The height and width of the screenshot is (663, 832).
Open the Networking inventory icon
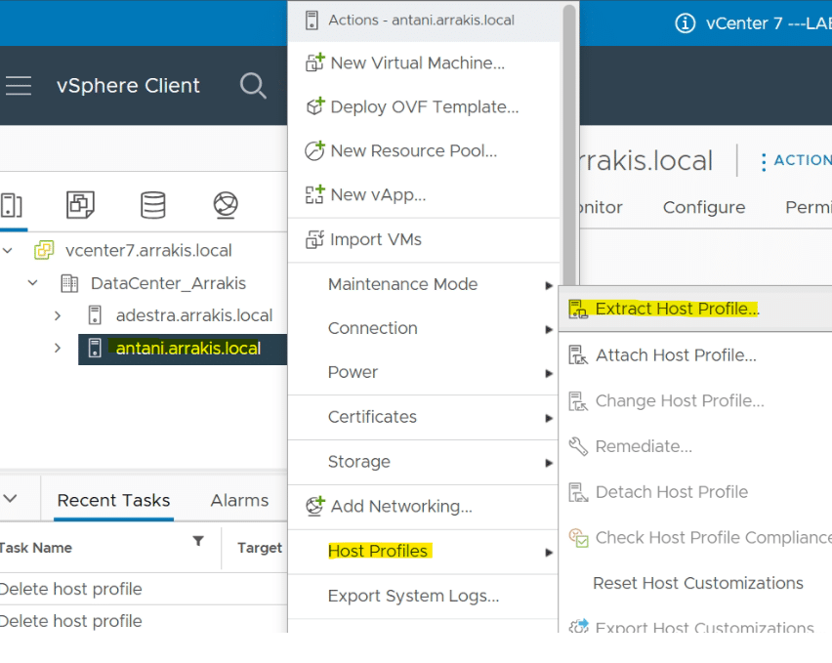tap(226, 205)
